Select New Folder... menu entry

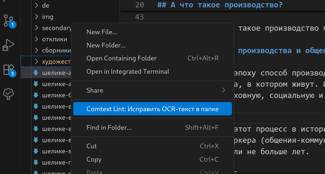click(106, 45)
